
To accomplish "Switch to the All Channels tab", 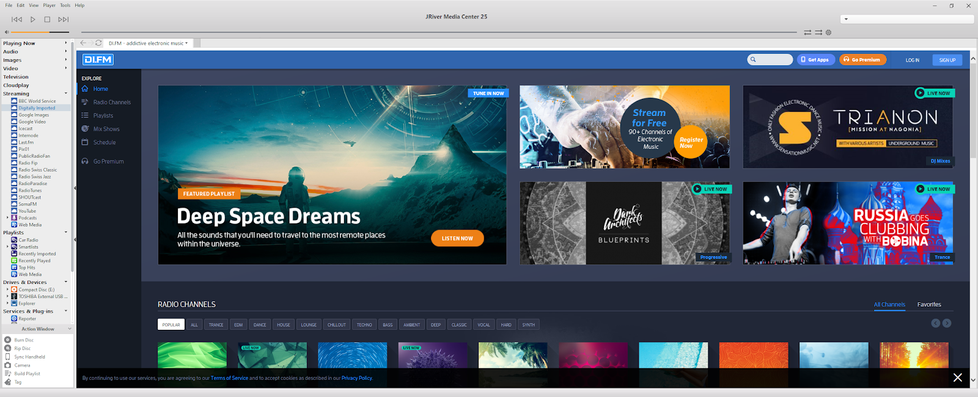I will point(889,304).
